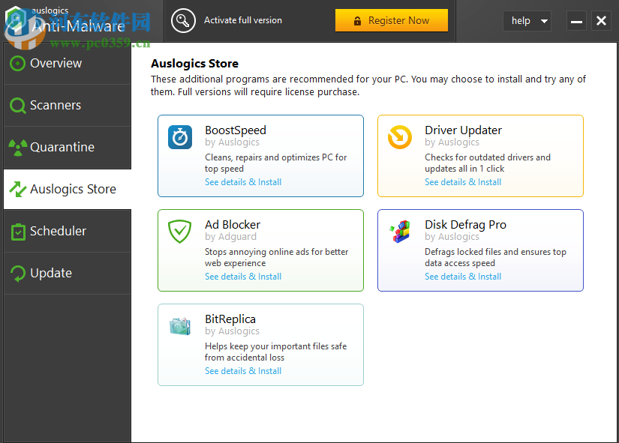The height and width of the screenshot is (443, 619).
Task: Click the Overview icon in the sidebar
Action: click(17, 63)
